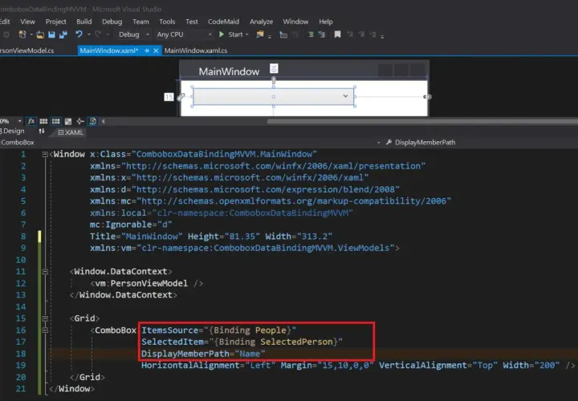This screenshot has height=401, width=578.
Task: Open the Help menu
Action: tap(326, 22)
